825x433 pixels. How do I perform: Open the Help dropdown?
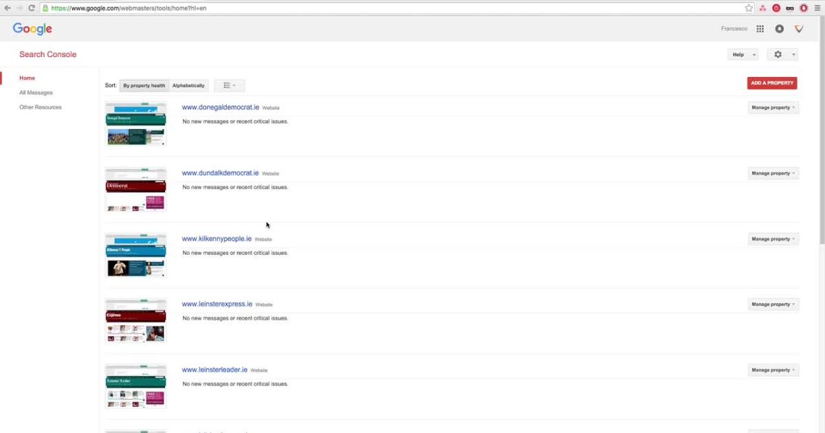tap(742, 54)
